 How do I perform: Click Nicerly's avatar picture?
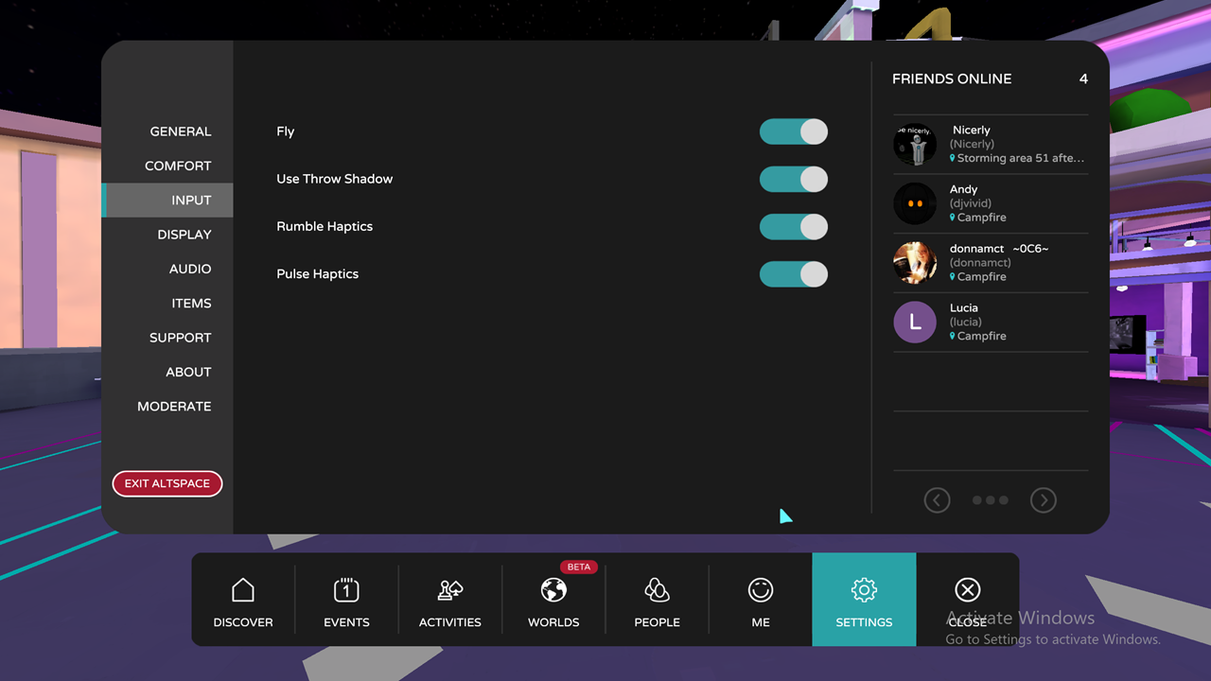pyautogui.click(x=915, y=144)
